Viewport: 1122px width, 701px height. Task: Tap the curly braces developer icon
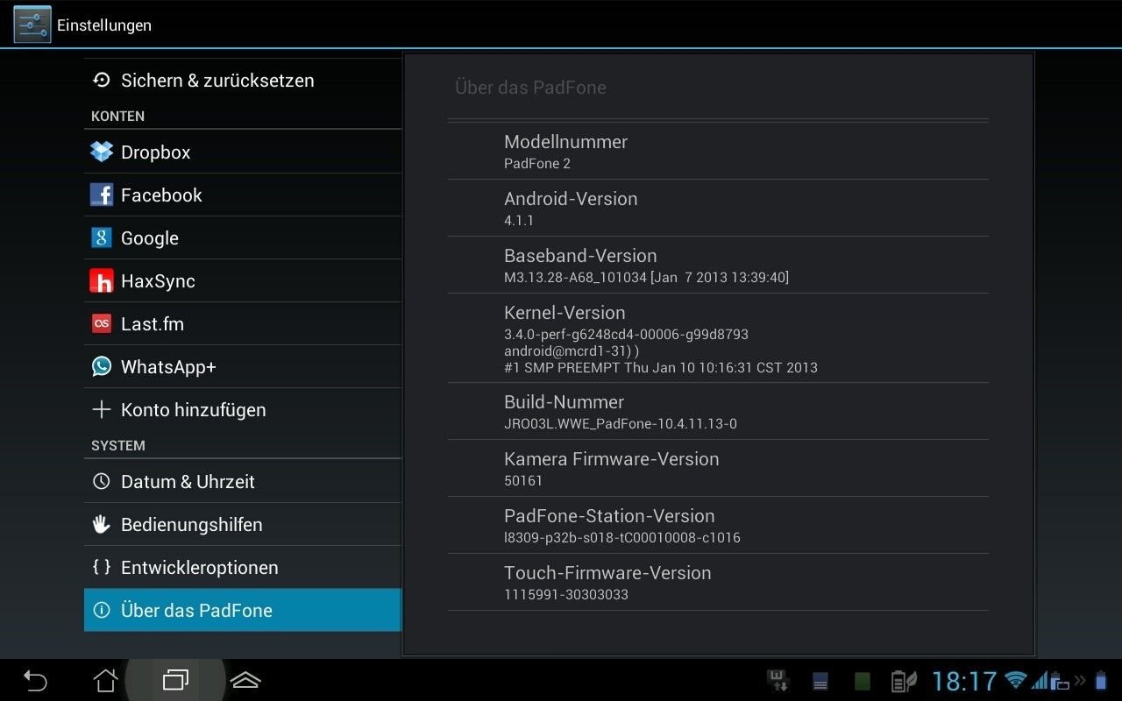(x=102, y=567)
